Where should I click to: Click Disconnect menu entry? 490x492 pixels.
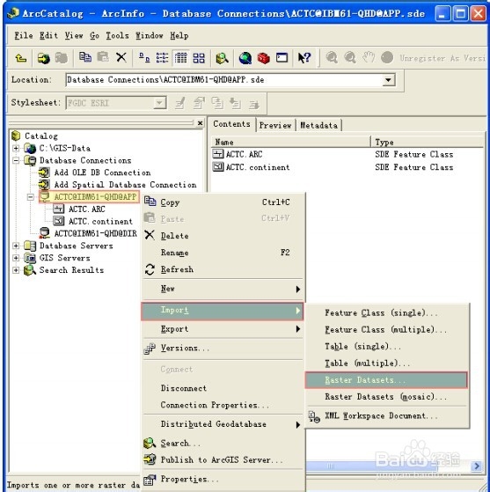tap(223, 388)
